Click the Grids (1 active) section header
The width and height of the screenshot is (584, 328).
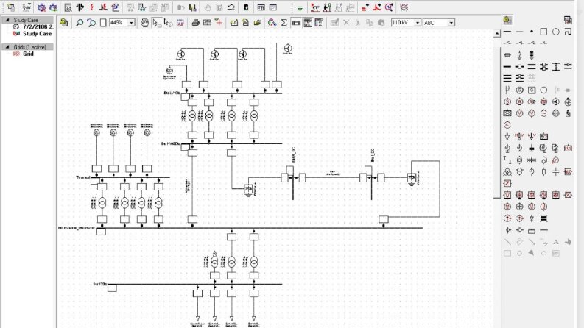pos(27,47)
